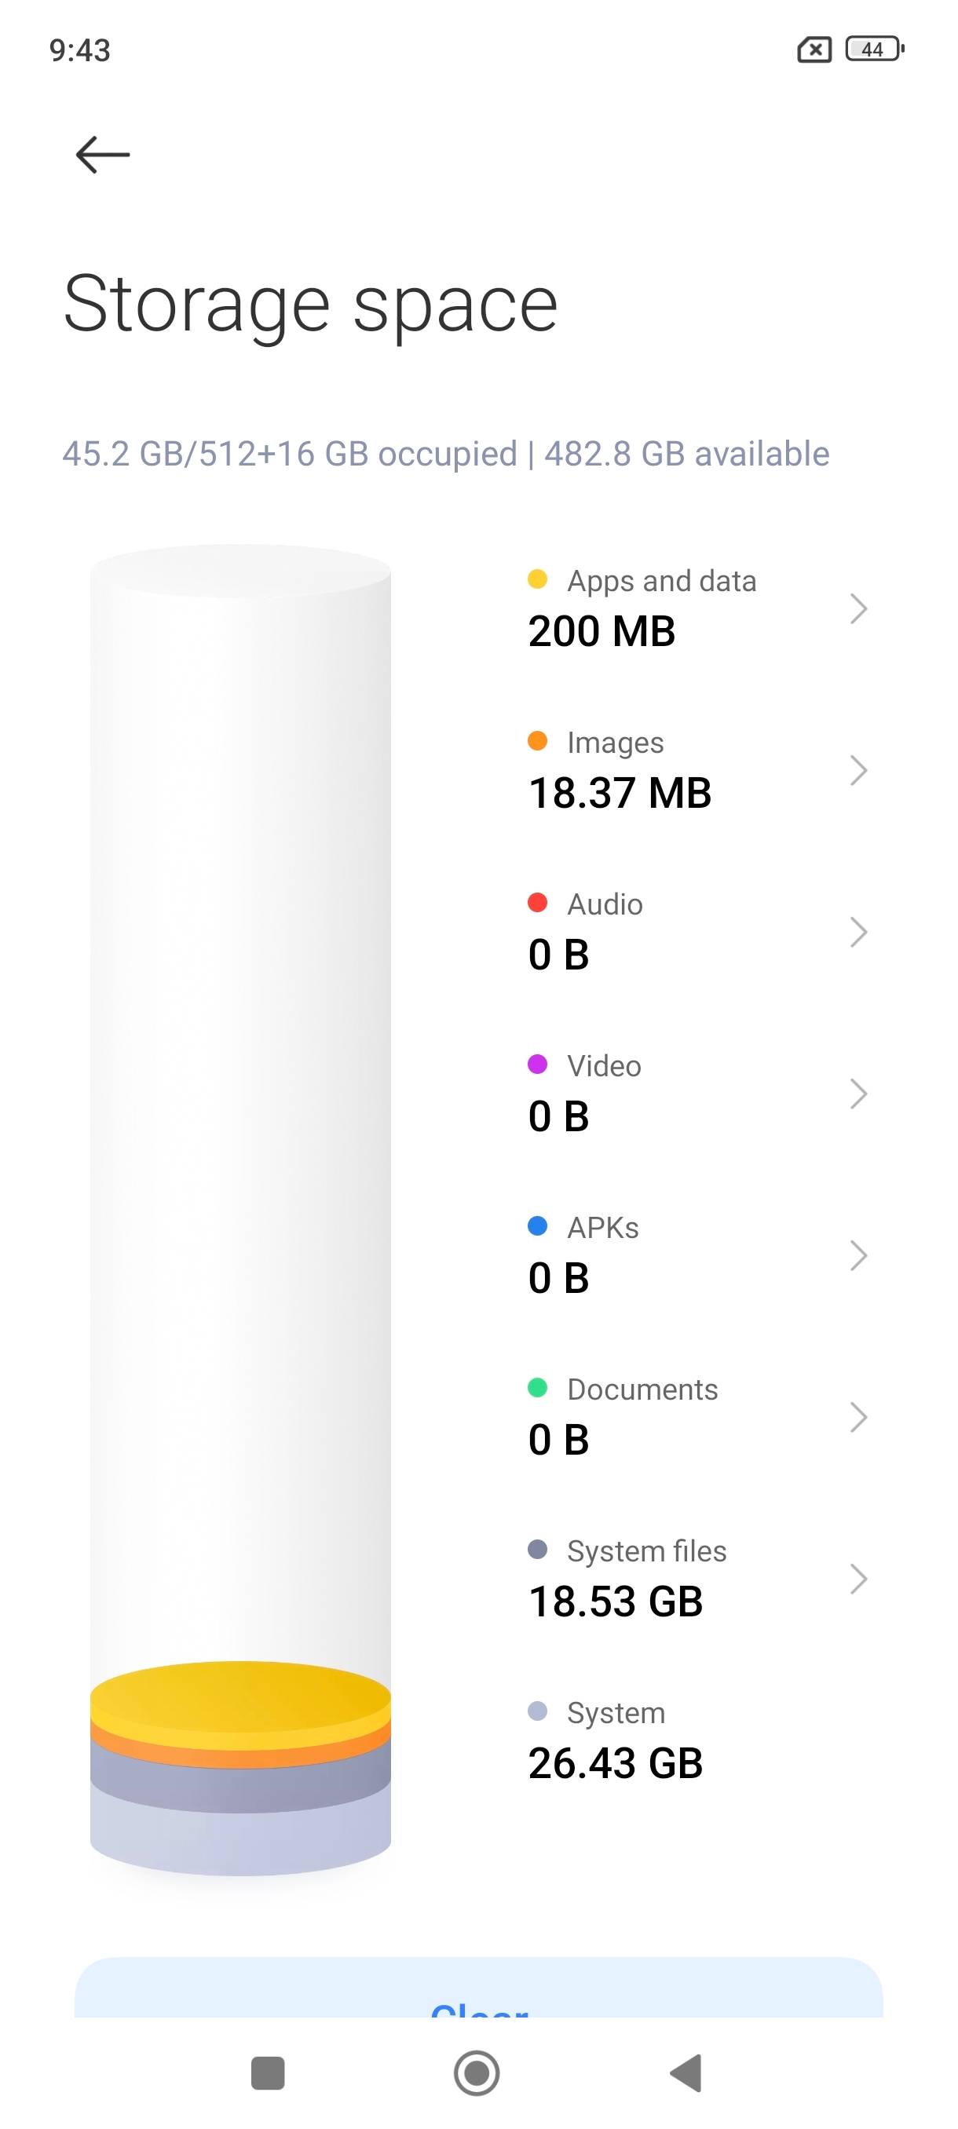This screenshot has height=2129, width=958.
Task: Expand the Audio storage chevron
Action: 858,933
